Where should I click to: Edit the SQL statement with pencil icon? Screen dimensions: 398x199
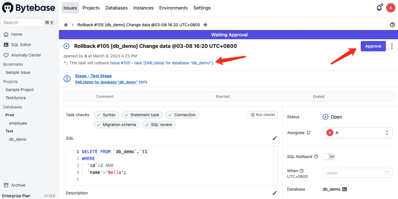pos(275,138)
